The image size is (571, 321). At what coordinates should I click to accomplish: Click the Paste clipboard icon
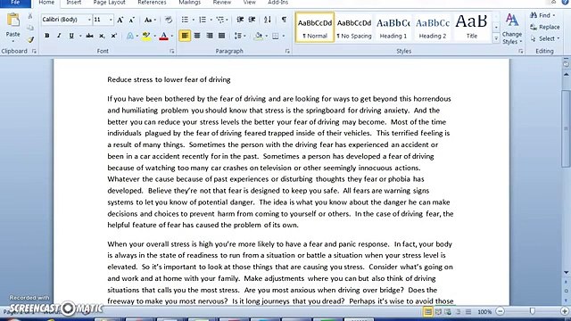coord(13,21)
